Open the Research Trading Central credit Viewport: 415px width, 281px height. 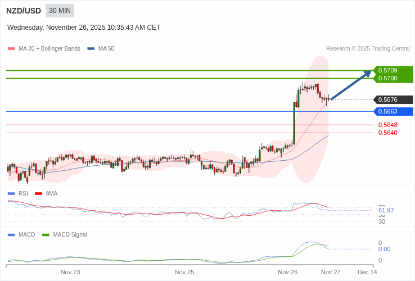click(x=368, y=48)
